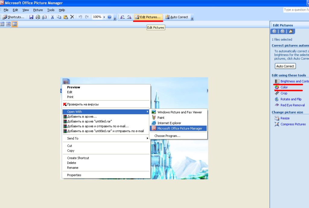Click the Type a question help field

tap(296, 10)
